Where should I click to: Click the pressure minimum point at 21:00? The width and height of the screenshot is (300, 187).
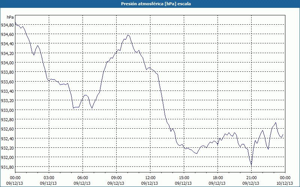(251, 165)
